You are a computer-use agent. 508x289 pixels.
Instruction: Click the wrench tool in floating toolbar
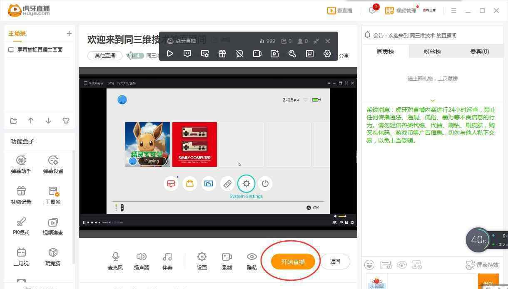(x=292, y=54)
